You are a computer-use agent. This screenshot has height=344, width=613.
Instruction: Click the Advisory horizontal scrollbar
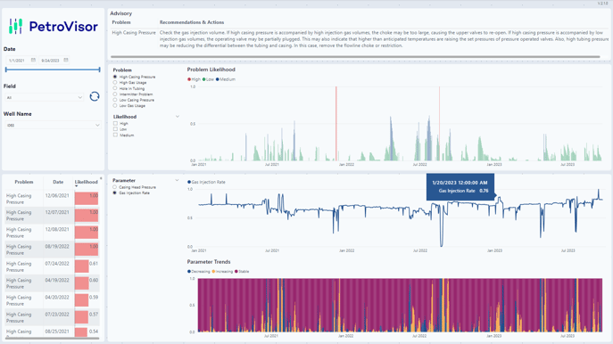click(355, 57)
